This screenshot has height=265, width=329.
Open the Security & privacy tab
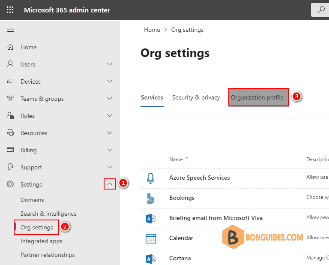(x=196, y=98)
